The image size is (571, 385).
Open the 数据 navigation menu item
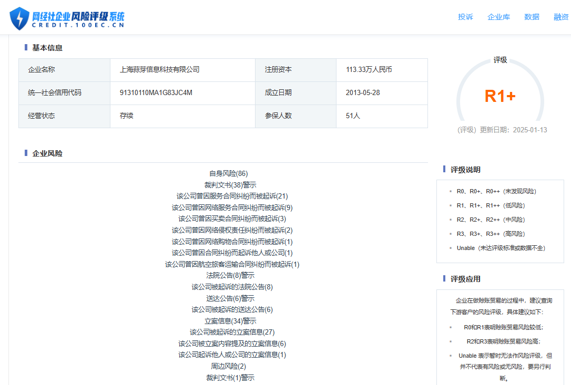click(532, 17)
